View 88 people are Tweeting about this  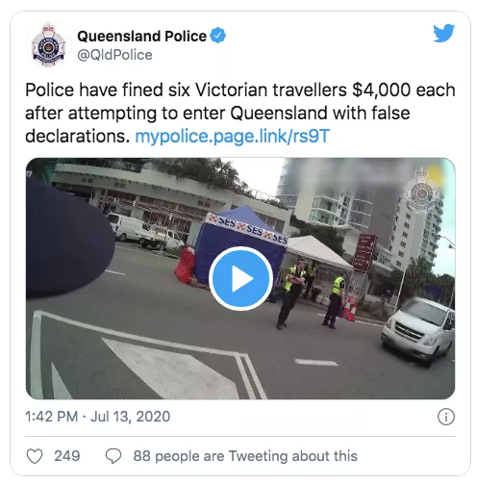pyautogui.click(x=245, y=456)
